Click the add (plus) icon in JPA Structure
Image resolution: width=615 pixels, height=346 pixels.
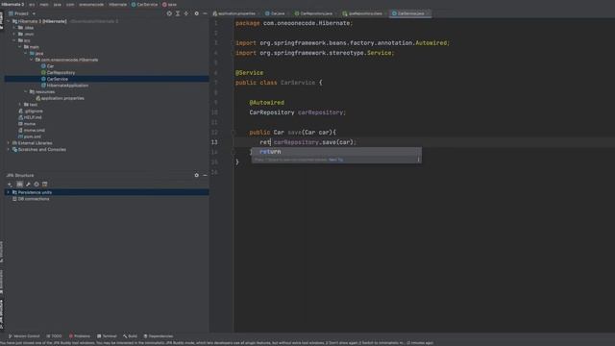click(10, 185)
